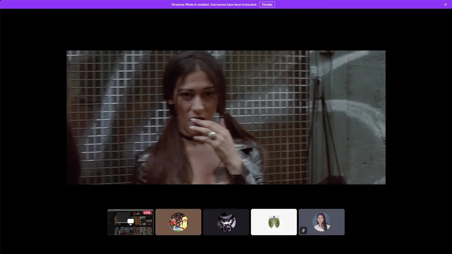Dismiss the Streamer Mode notification banner

pos(446,5)
